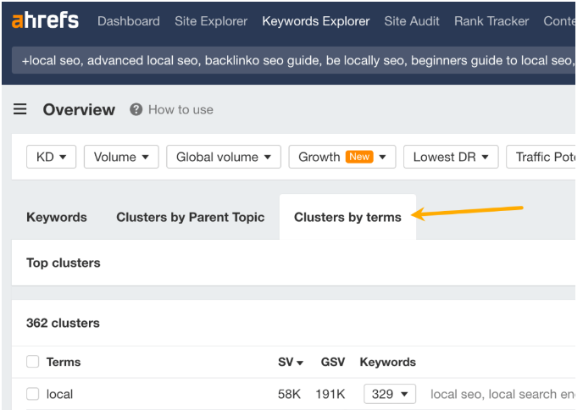Navigate to Rank Tracker
Viewport: 583px width, 410px height.
(x=491, y=21)
